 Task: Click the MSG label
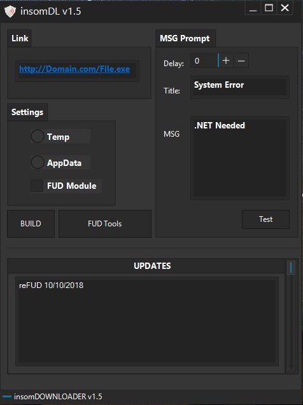click(171, 134)
